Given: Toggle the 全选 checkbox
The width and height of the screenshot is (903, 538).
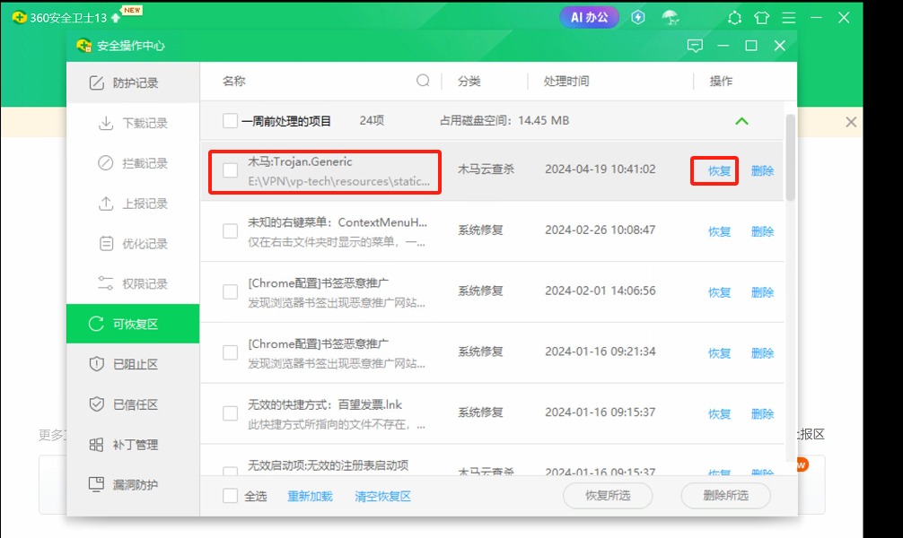Looking at the screenshot, I should pos(231,496).
